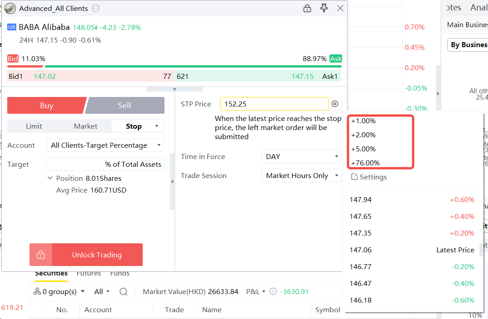The width and height of the screenshot is (488, 319).
Task: Pick price 147.35 at +0.20%
Action: [x=412, y=233]
